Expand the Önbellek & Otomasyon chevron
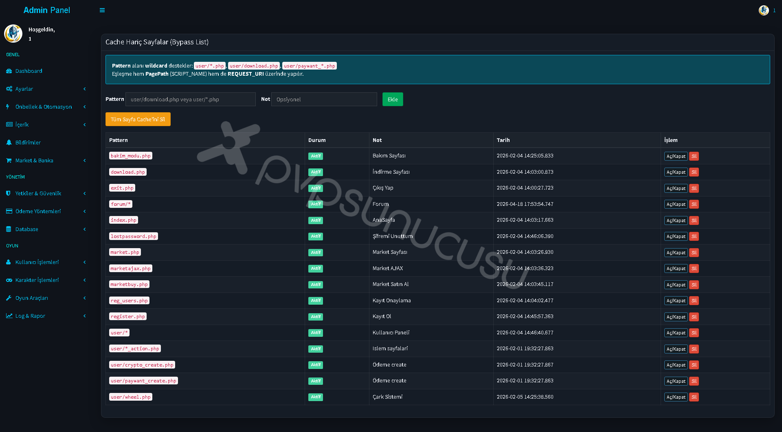 (x=85, y=107)
